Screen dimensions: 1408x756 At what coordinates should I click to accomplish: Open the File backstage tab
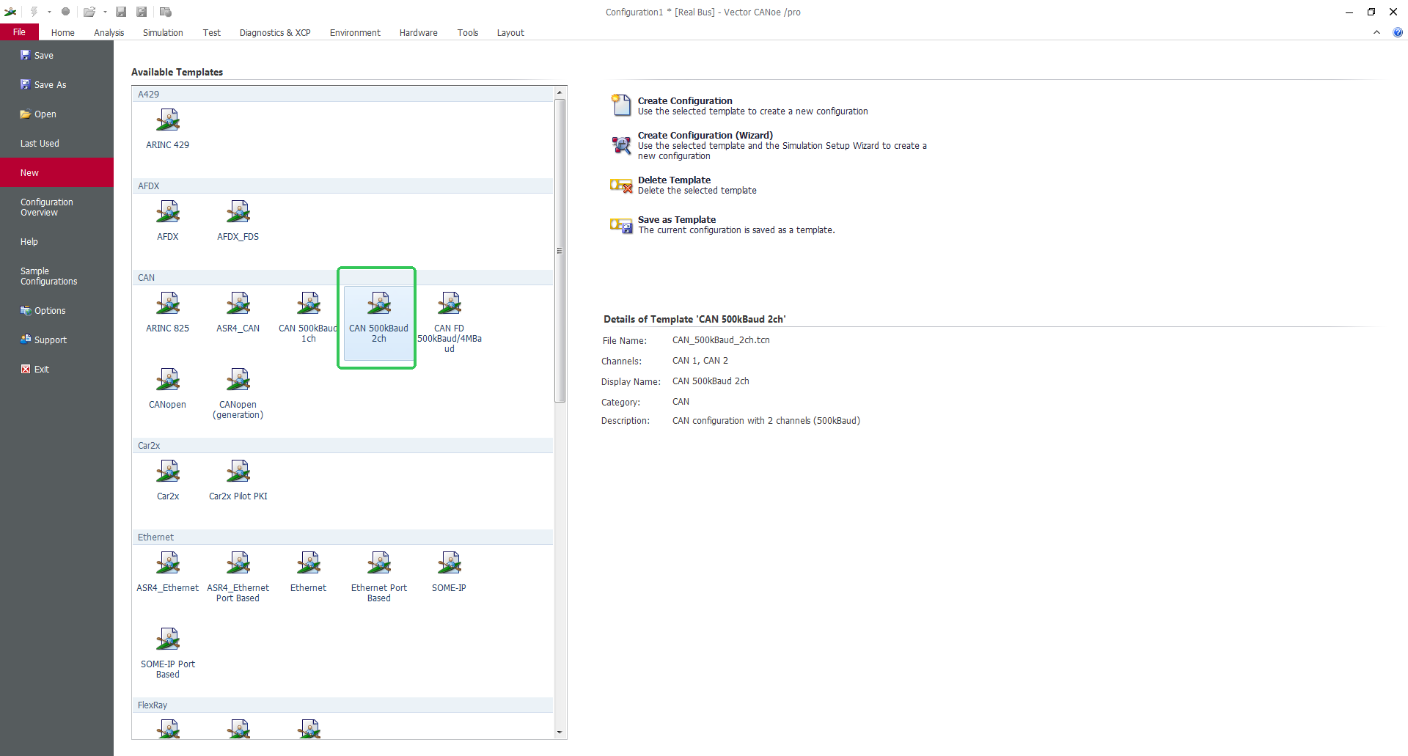pos(19,32)
